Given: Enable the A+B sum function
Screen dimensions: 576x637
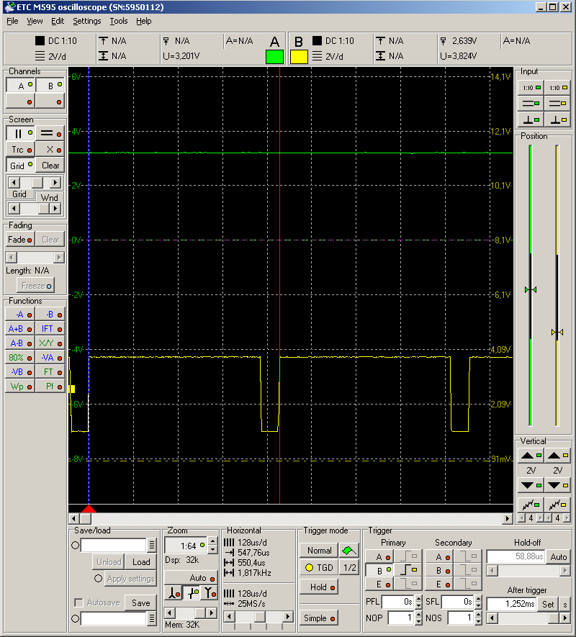Looking at the screenshot, I should tap(19, 329).
